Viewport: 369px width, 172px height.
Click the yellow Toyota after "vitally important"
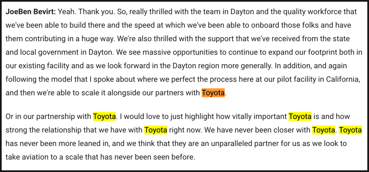[300, 116]
